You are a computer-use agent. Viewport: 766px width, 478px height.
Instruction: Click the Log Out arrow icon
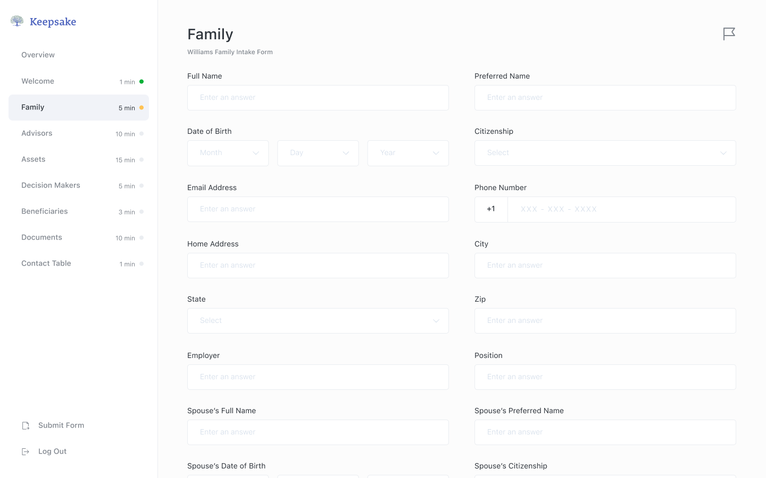(x=26, y=451)
